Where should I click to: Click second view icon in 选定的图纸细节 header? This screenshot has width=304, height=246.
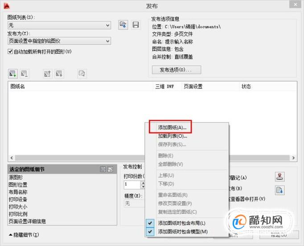pyautogui.click(x=110, y=169)
